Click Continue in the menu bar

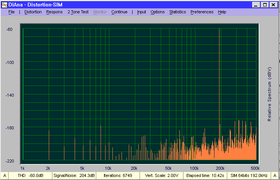click(119, 12)
